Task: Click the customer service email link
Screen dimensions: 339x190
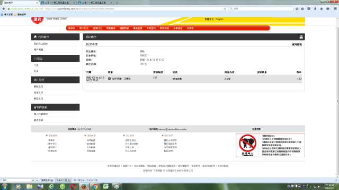Action: point(173,129)
